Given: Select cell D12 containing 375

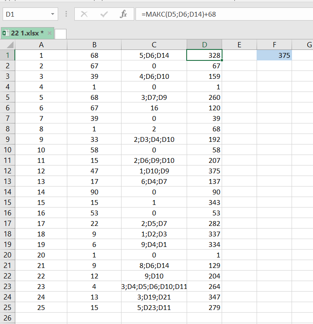Looking at the screenshot, I should 204,171.
